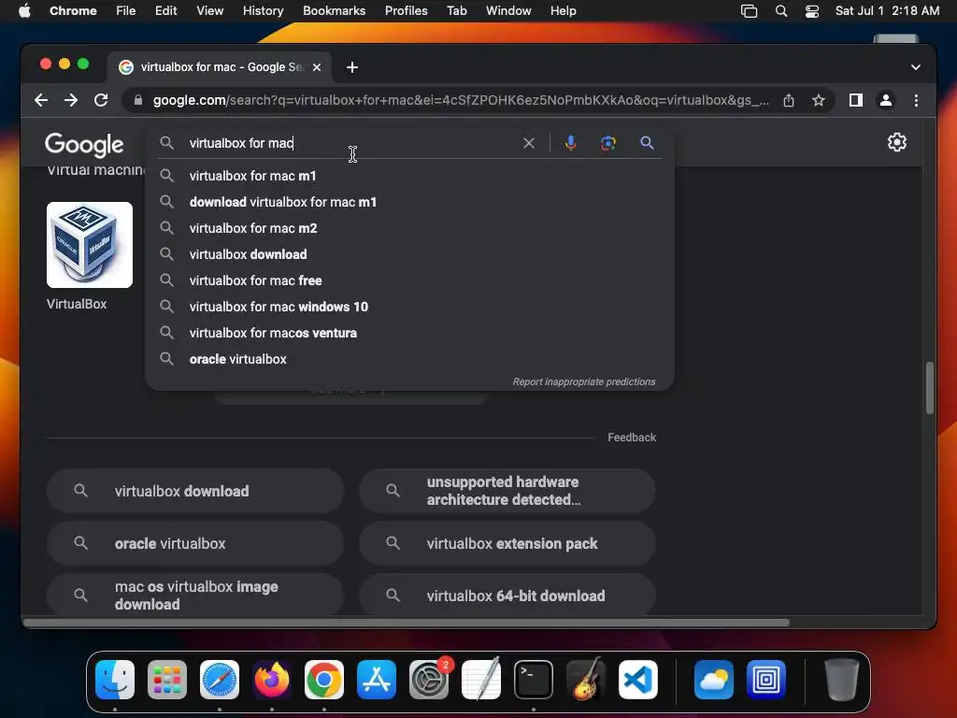
Task: Click the Chrome forward arrow
Action: point(71,100)
